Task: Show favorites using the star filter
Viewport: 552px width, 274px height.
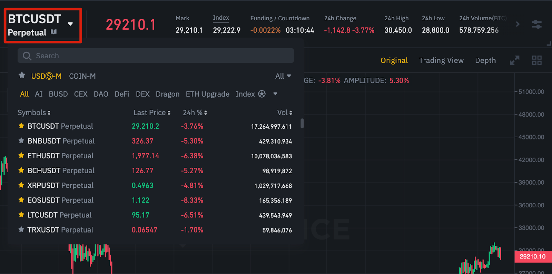Action: (x=22, y=75)
